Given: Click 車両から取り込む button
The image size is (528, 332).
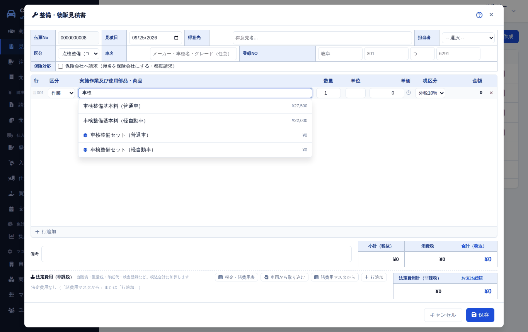Looking at the screenshot, I should click(x=284, y=277).
